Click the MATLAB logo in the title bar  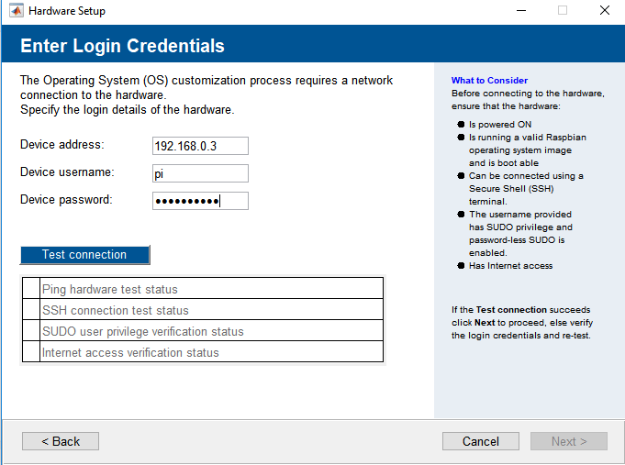click(16, 11)
